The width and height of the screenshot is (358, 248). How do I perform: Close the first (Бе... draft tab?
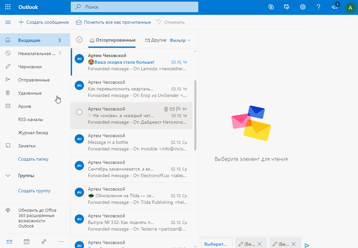259,244
